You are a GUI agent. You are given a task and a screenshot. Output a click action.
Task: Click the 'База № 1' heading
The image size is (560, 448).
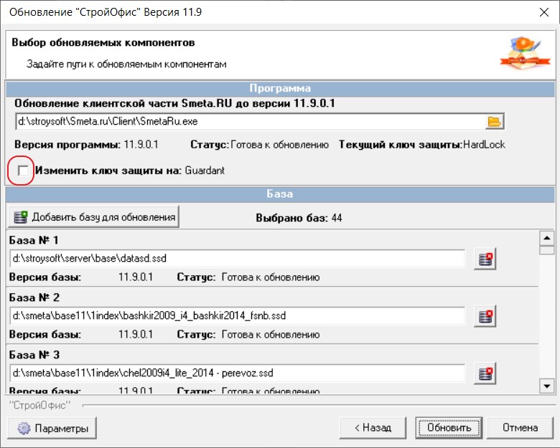click(34, 240)
